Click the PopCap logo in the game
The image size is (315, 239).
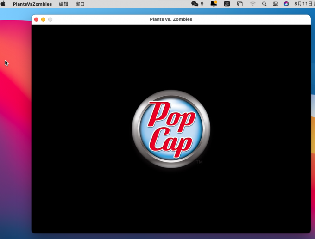(170, 129)
